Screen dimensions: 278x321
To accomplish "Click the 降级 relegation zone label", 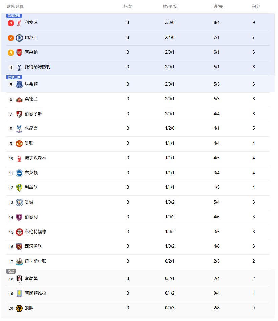I will (11, 272).
